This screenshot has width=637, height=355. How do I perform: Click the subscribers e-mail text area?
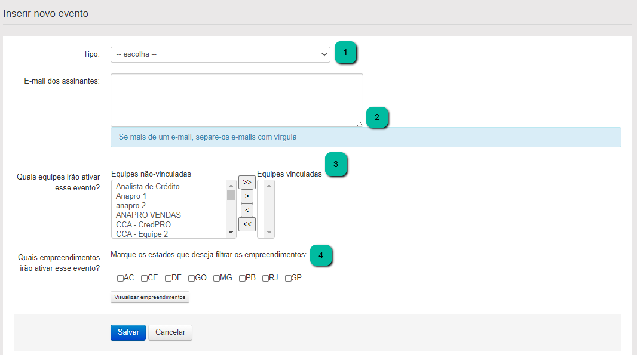coord(237,100)
